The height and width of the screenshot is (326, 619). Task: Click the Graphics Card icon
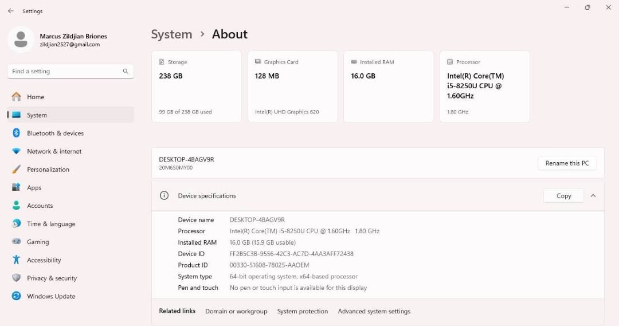[258, 62]
